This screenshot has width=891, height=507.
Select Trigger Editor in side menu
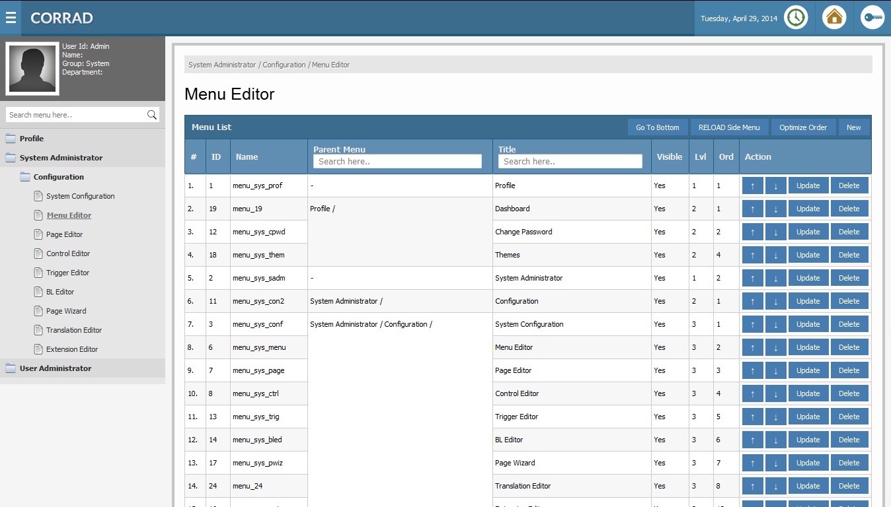[67, 273]
